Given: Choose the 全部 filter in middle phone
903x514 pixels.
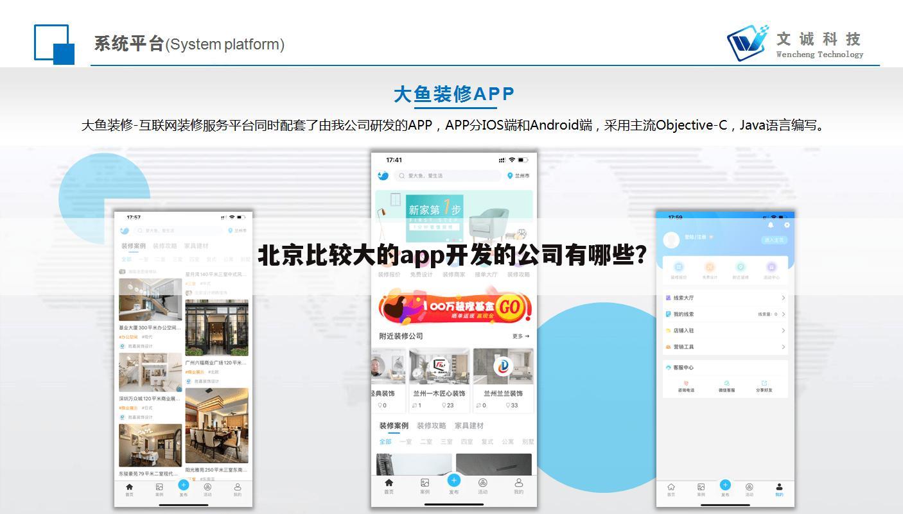Looking at the screenshot, I should 385,441.
